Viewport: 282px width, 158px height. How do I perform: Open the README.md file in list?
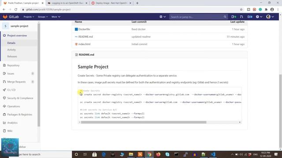(85, 37)
